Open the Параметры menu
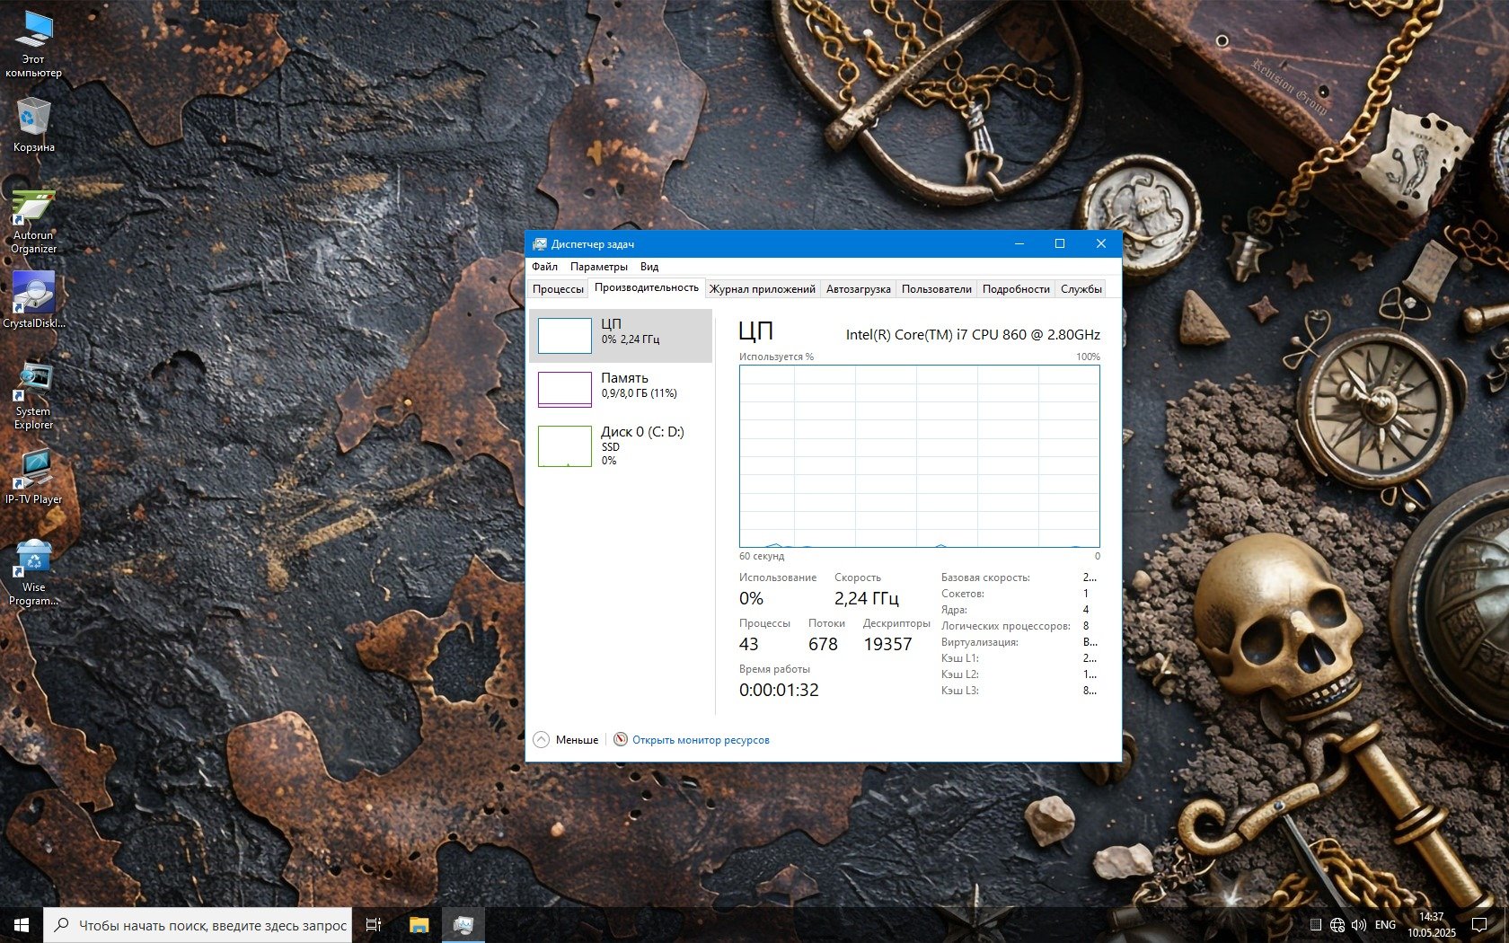The height and width of the screenshot is (943, 1509). tap(598, 267)
